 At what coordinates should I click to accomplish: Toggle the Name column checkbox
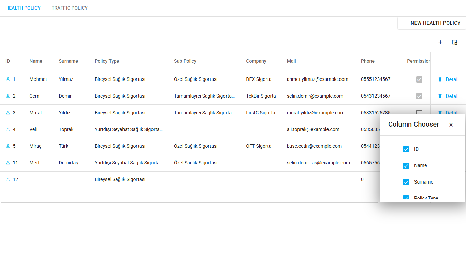click(x=406, y=166)
